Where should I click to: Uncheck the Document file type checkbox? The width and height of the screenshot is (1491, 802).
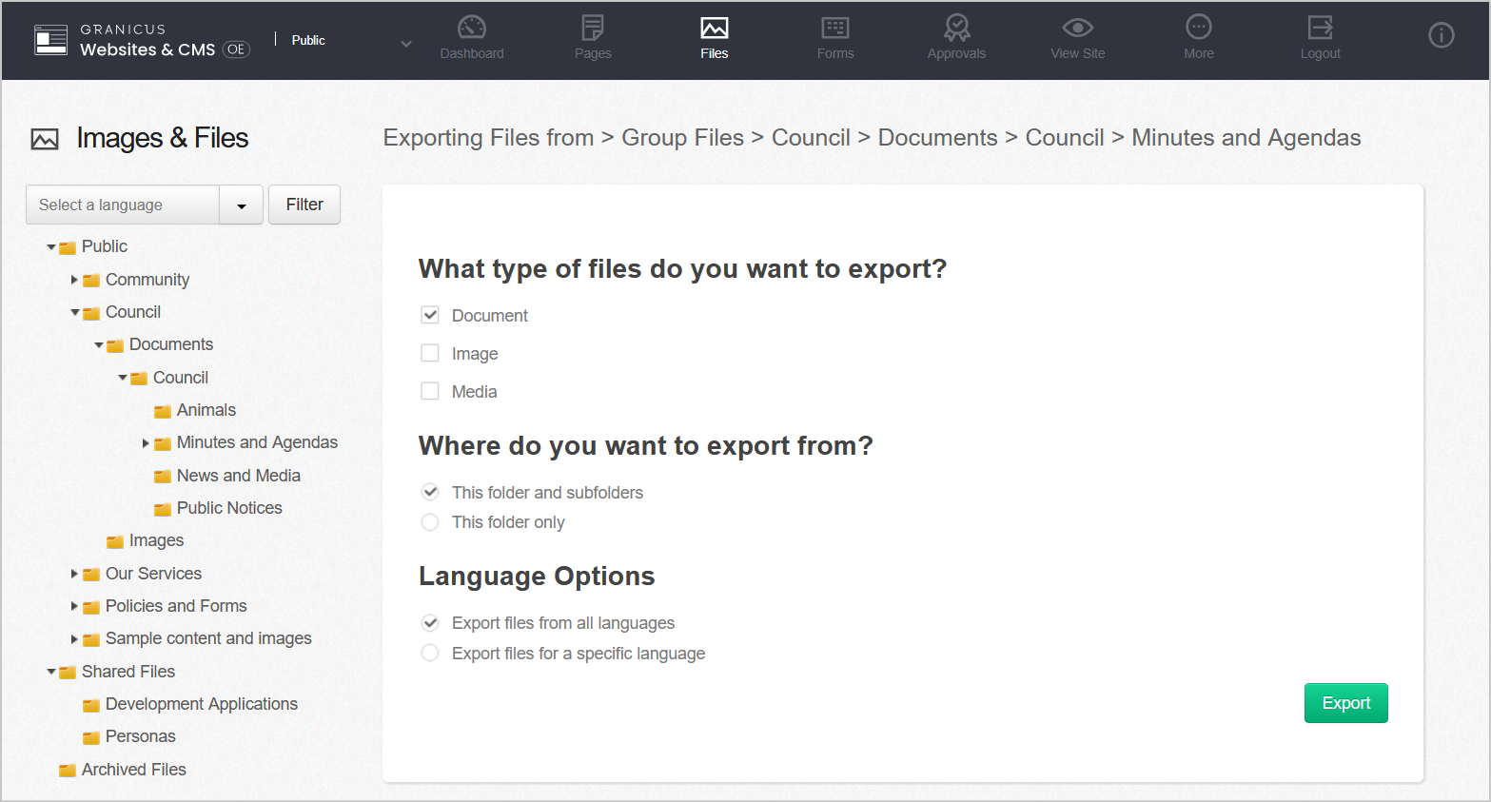pos(430,315)
